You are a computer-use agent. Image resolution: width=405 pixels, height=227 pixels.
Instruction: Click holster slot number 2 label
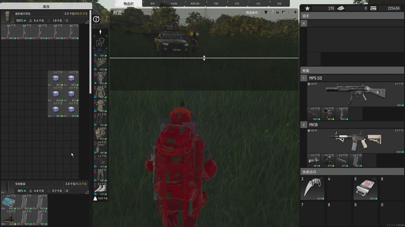[303, 125]
